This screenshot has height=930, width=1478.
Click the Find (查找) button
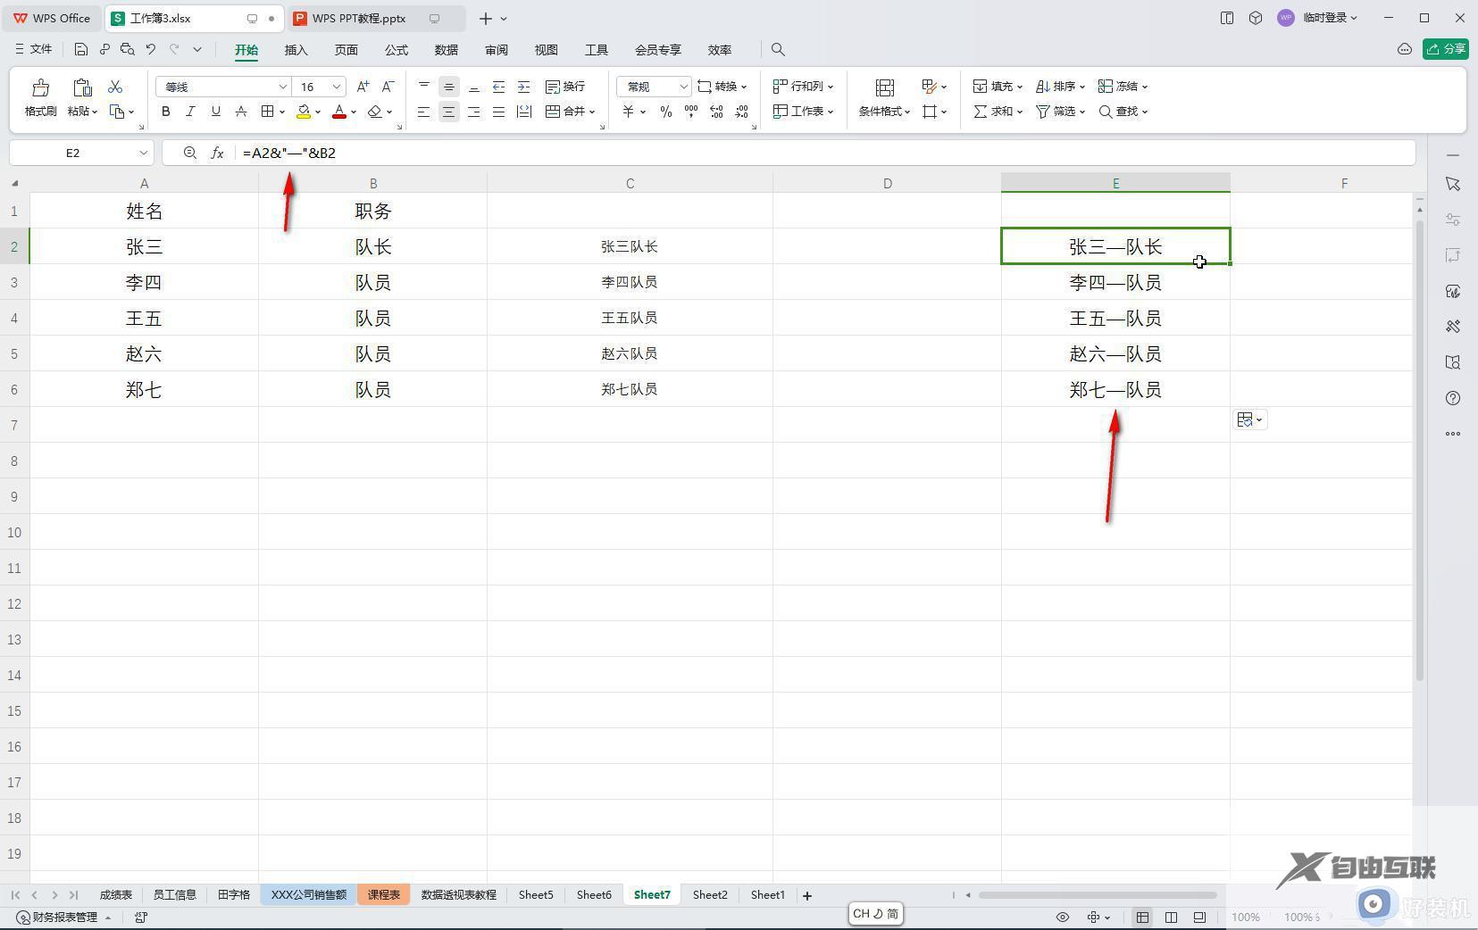click(1123, 112)
